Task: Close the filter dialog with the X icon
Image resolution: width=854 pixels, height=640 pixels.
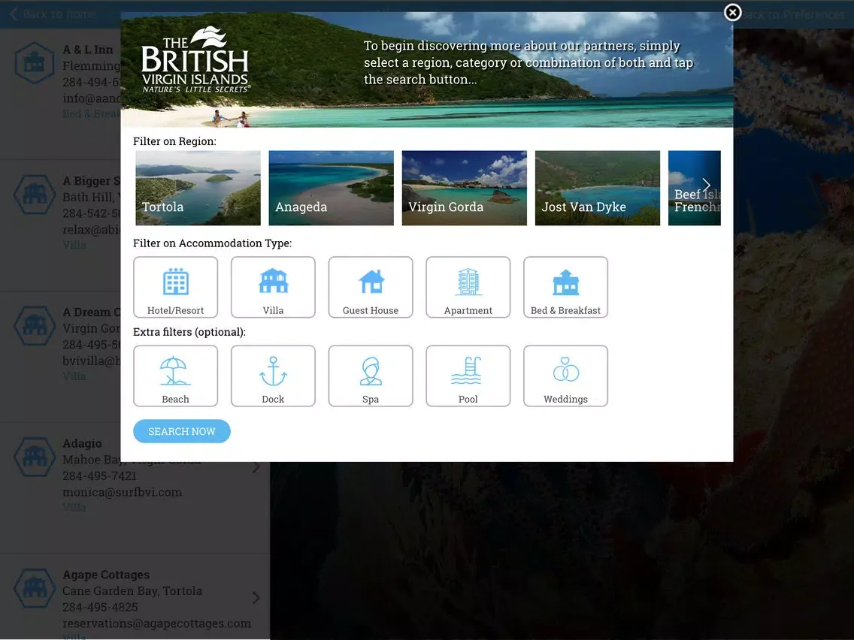Action: pos(732,13)
